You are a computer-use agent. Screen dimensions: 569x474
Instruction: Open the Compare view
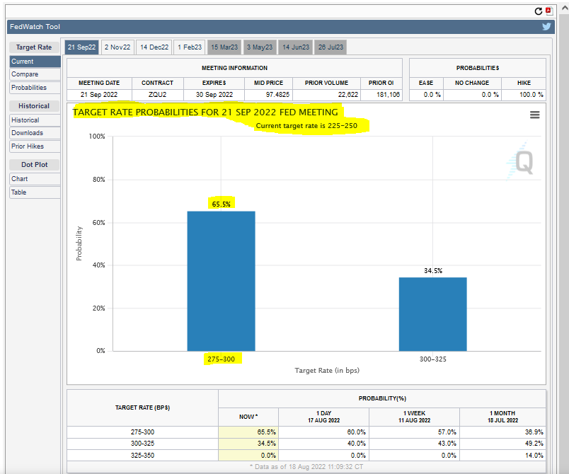35,74
